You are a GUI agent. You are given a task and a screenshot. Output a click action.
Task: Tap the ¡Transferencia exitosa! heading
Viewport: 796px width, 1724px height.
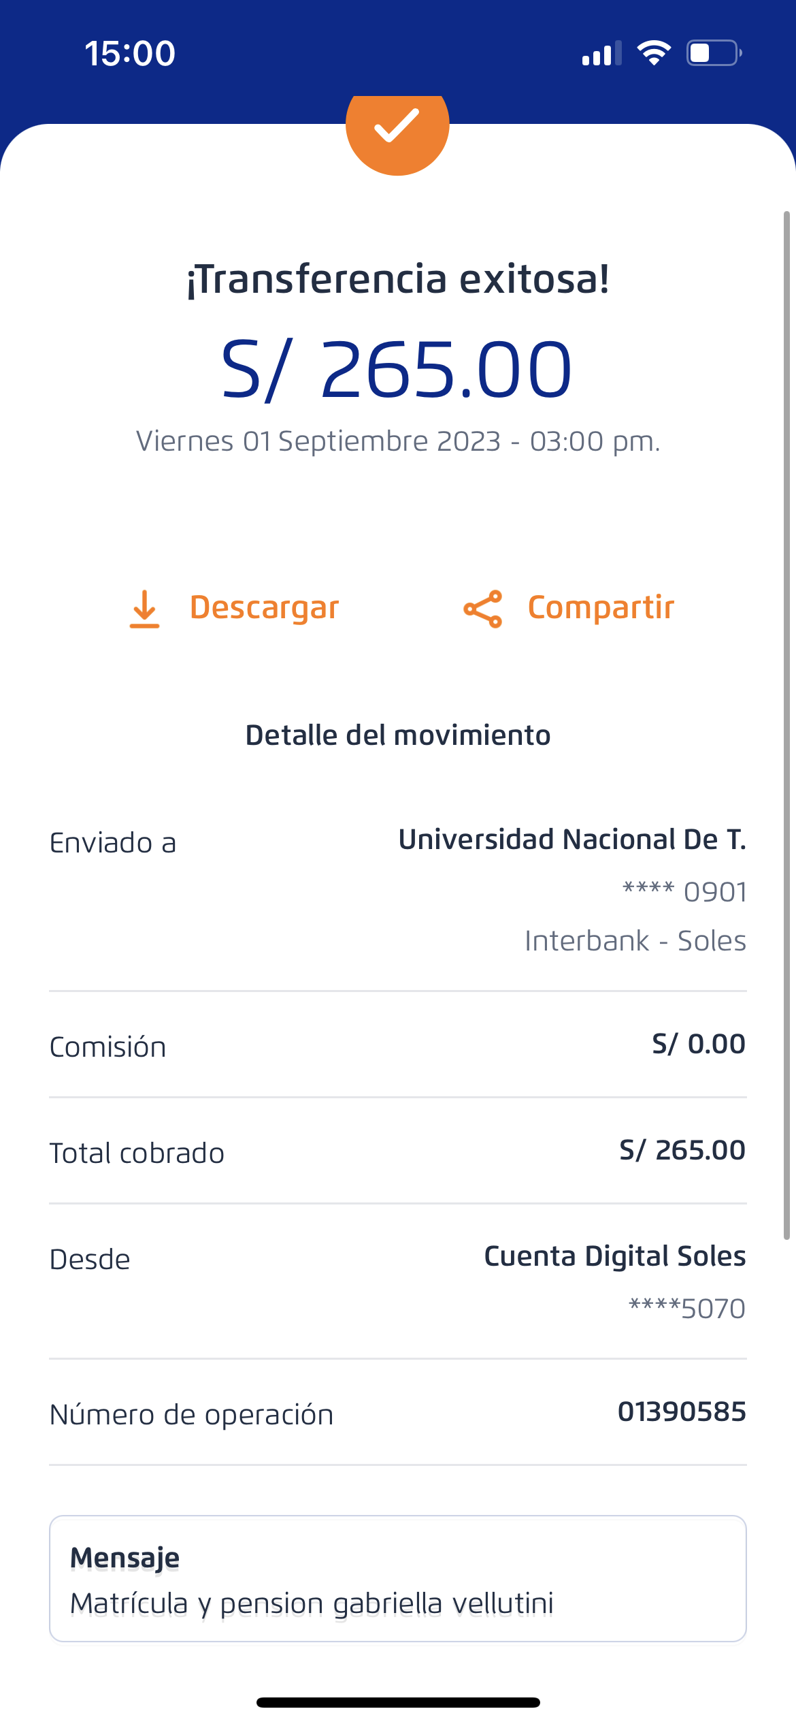click(x=398, y=279)
